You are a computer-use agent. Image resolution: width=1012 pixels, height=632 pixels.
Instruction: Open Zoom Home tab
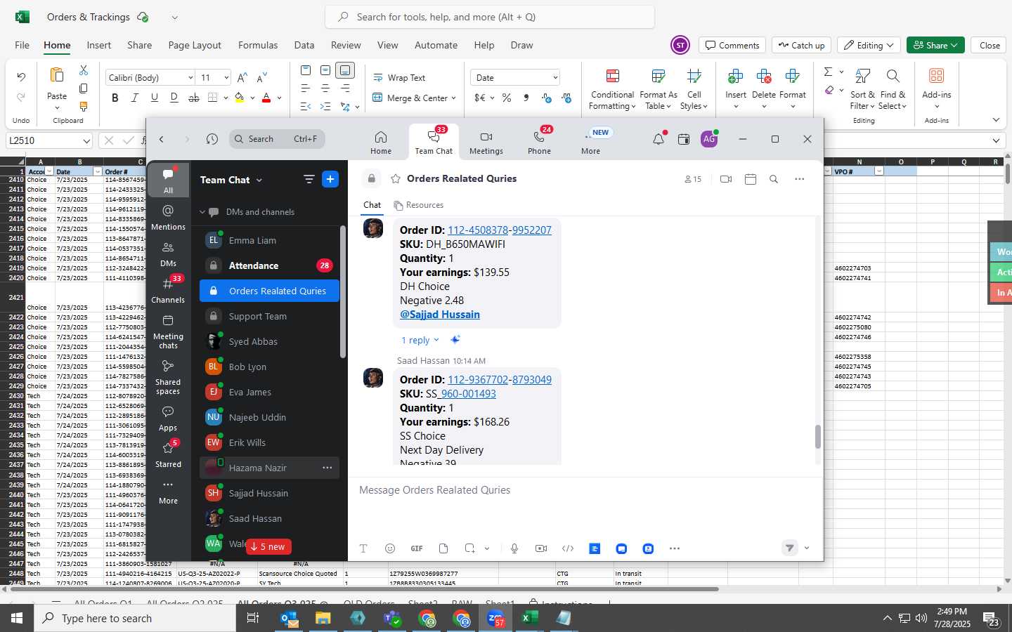point(380,143)
